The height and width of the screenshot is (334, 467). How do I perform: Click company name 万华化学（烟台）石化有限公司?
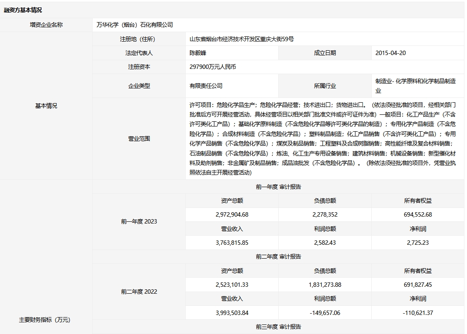coord(135,25)
